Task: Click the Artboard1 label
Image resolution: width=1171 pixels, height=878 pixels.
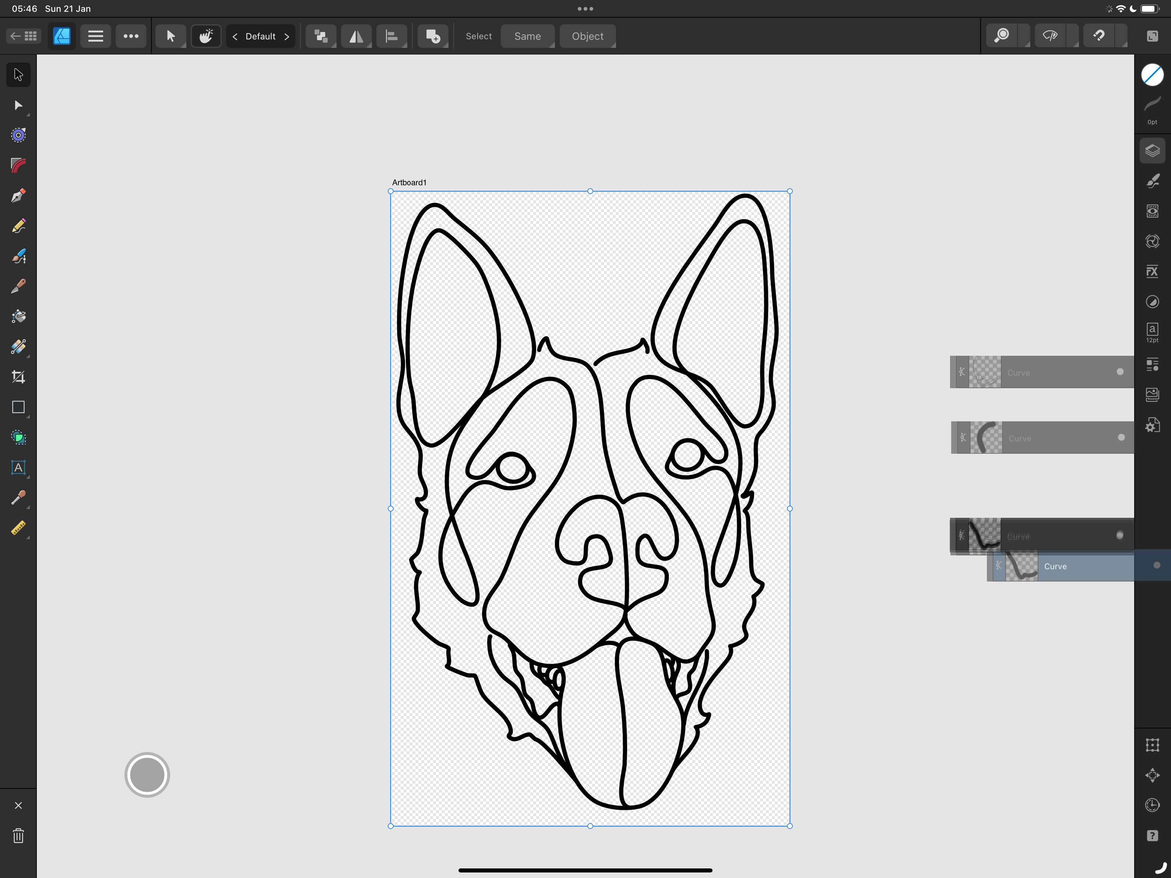Action: click(409, 182)
